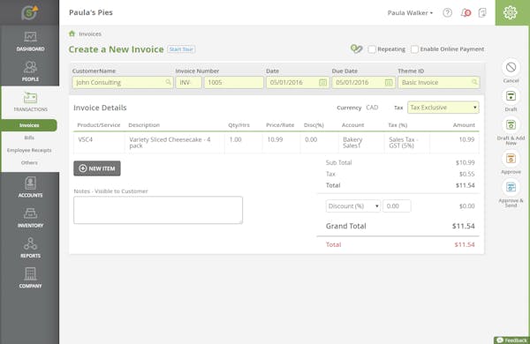530x344 pixels.
Task: Click the Variety Sliced Cheesecake description cell
Action: coord(174,143)
